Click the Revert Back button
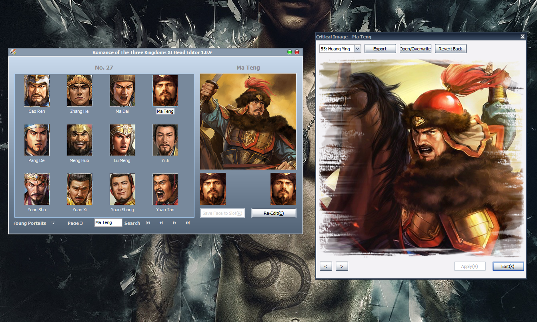 (x=451, y=49)
